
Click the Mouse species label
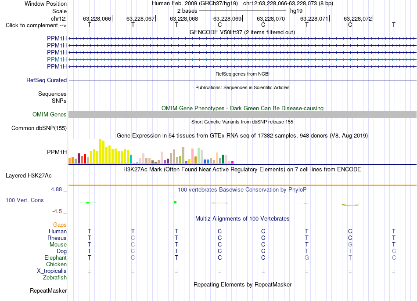(x=58, y=245)
